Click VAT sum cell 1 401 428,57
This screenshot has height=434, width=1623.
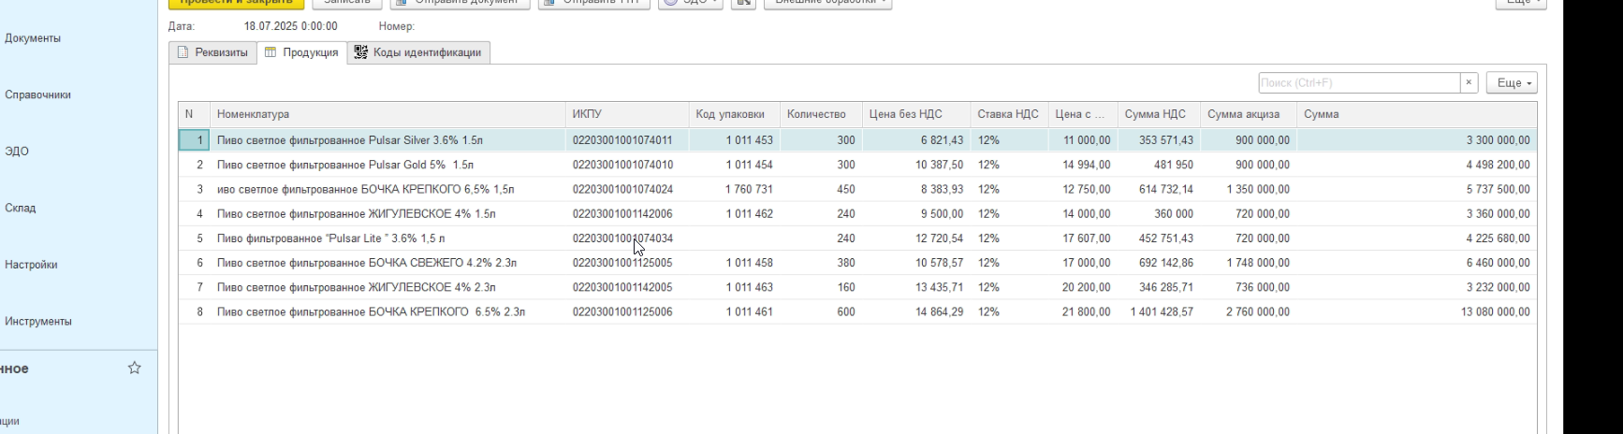[x=1159, y=311]
